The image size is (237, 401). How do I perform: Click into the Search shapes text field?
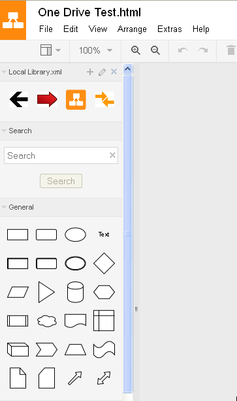(x=61, y=155)
